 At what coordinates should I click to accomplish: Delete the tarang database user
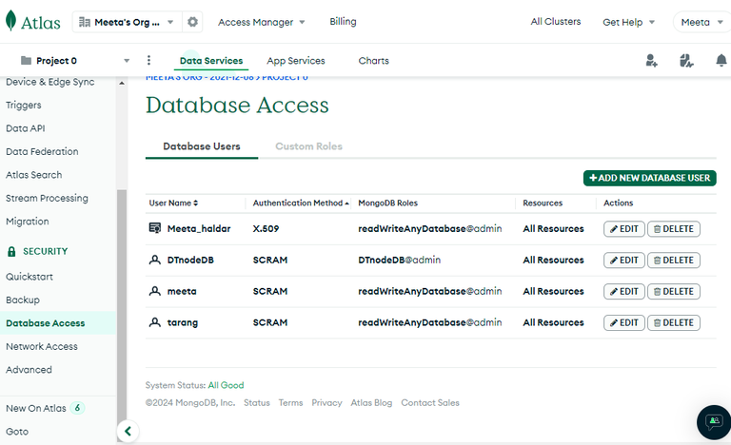point(673,323)
